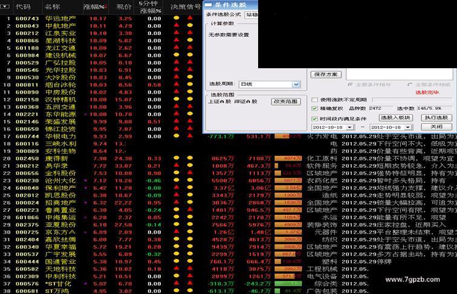The width and height of the screenshot is (457, 294).
Task: Click red triangle signal in 保利地产 row
Action: (x=177, y=187)
